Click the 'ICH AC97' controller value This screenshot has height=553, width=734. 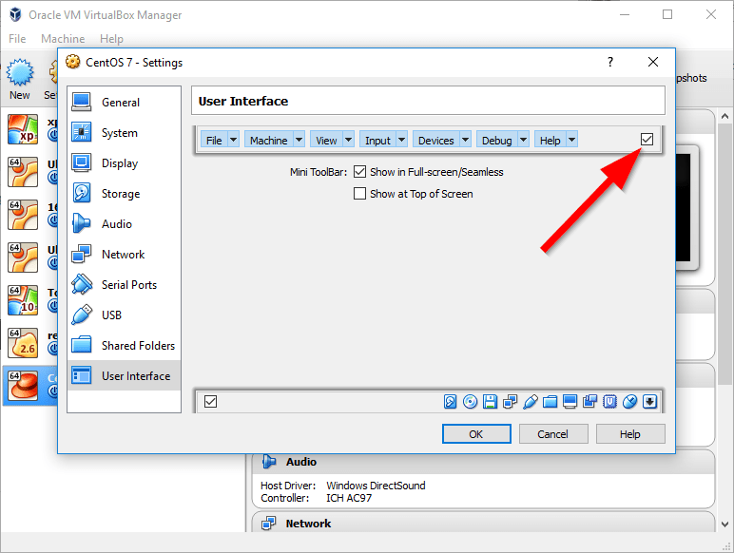click(349, 498)
